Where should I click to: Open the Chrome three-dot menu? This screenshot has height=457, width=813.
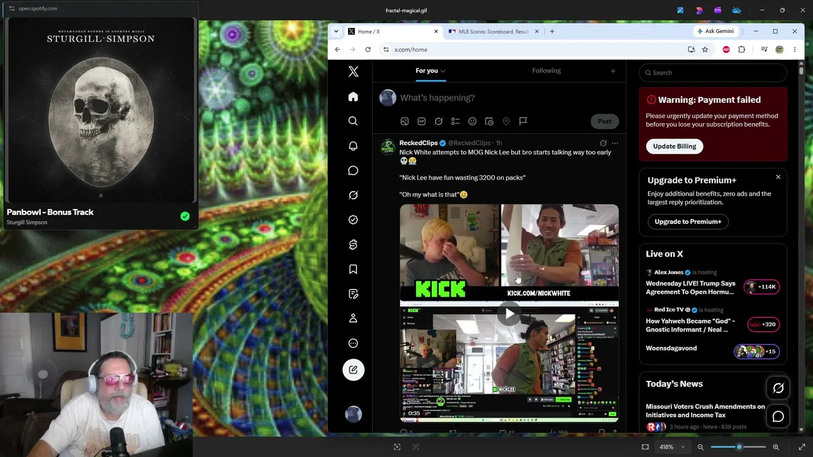coord(794,50)
